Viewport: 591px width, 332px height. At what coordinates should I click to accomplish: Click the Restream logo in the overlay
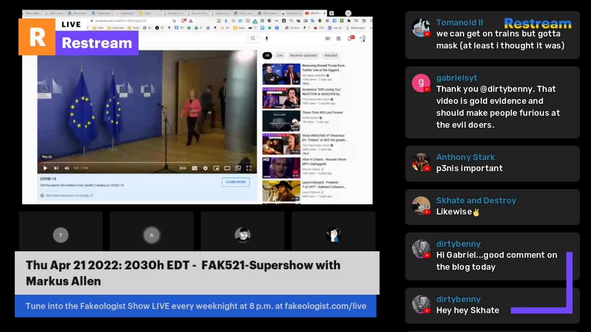point(78,37)
